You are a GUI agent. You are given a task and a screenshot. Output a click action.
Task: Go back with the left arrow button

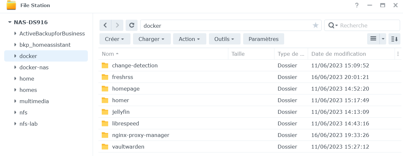point(105,25)
